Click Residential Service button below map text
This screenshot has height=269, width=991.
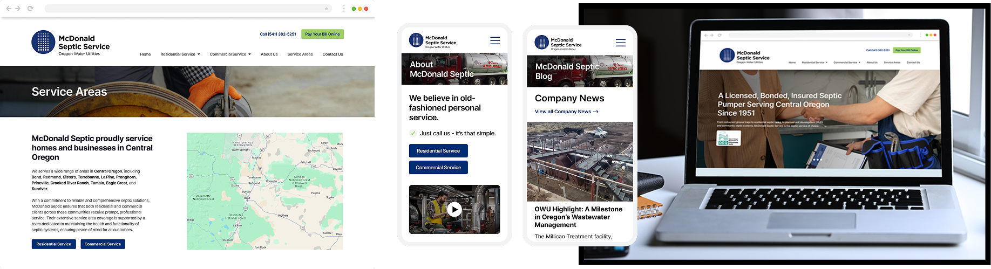53,244
